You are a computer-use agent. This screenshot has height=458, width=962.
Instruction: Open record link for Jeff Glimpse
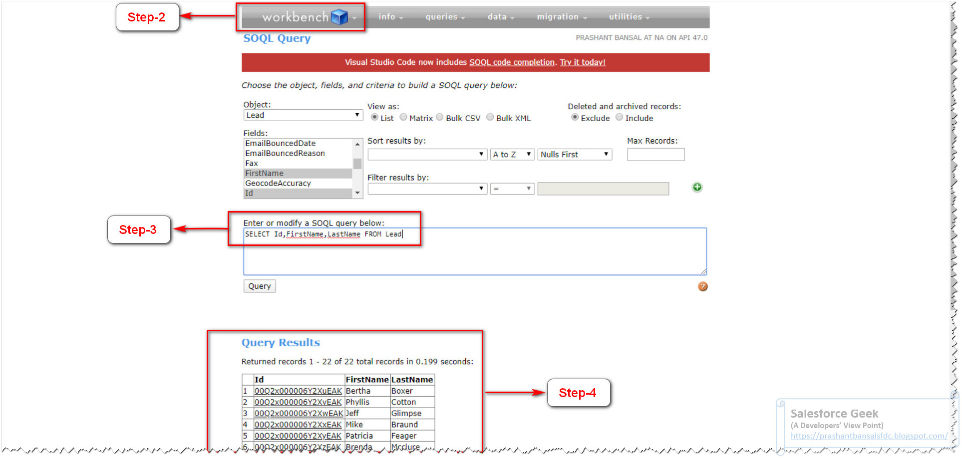tap(299, 414)
